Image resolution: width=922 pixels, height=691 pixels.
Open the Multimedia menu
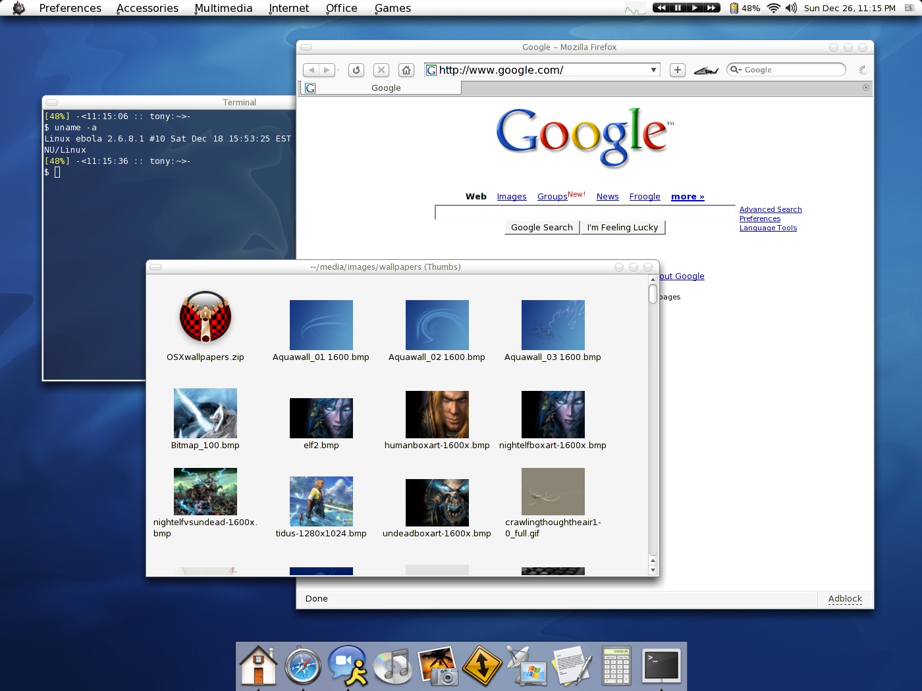(x=223, y=8)
